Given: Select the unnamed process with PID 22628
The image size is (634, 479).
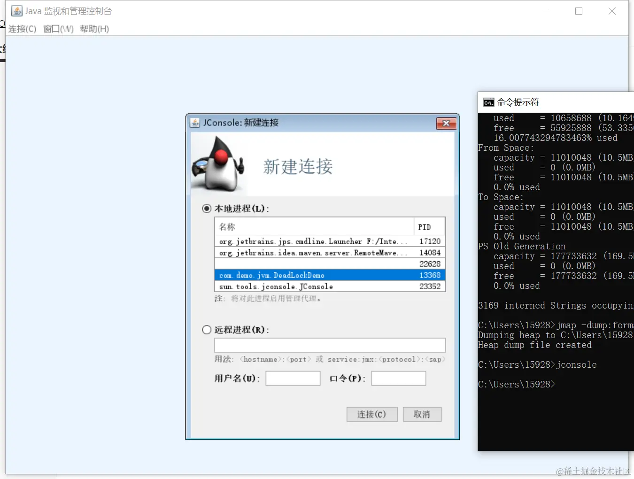Looking at the screenshot, I should pyautogui.click(x=330, y=264).
